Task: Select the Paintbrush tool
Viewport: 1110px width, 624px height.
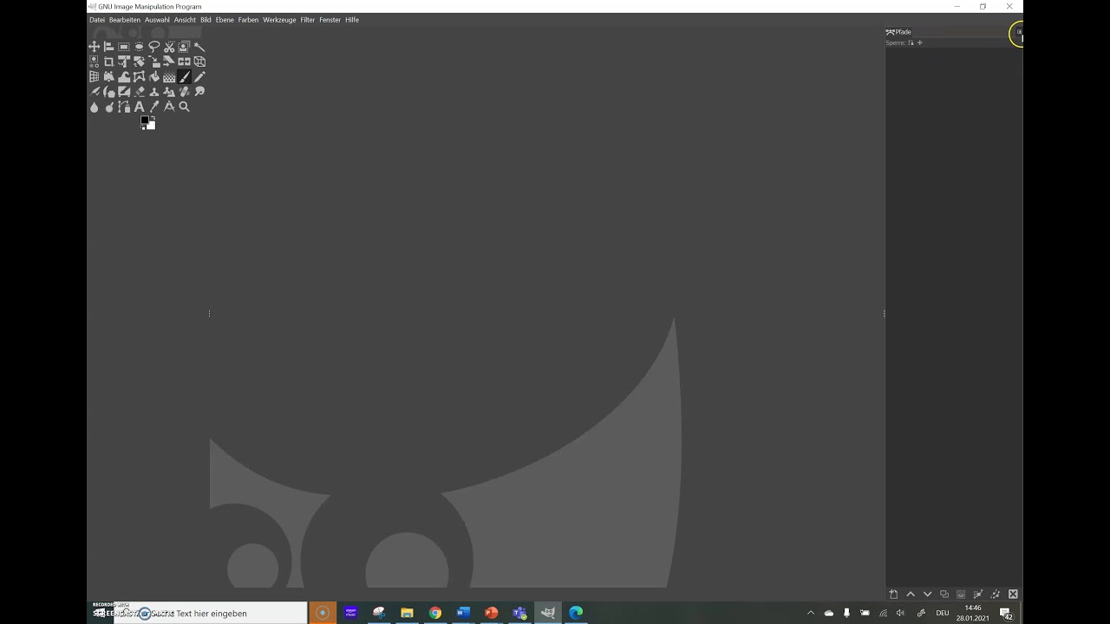Action: (184, 76)
